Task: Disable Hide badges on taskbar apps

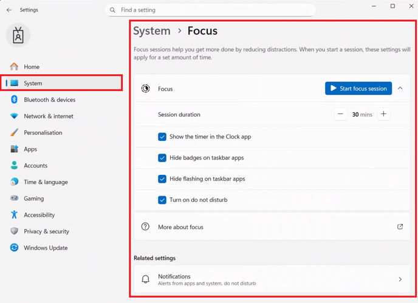Action: [162, 158]
